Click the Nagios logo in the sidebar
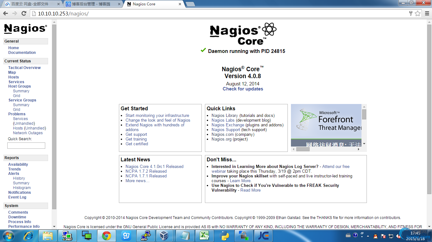The width and height of the screenshot is (432, 242). pos(26,29)
